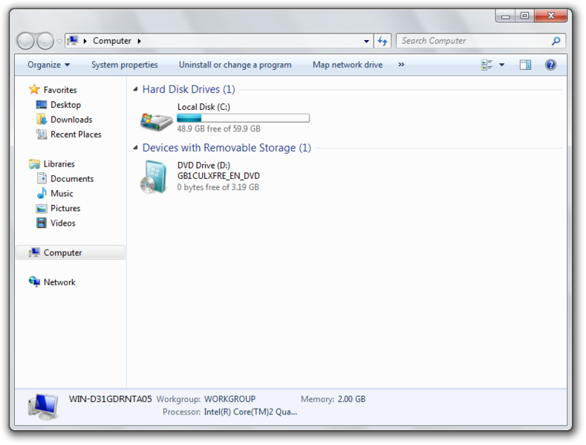Click Devices with Removable Storage (1) heading
This screenshot has width=586, height=445.
(x=227, y=148)
